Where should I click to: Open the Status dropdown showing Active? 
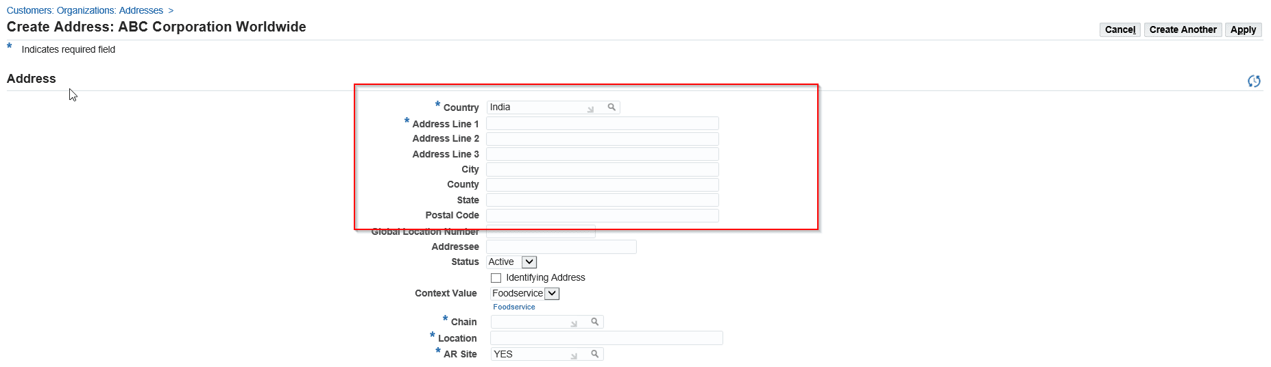pos(511,262)
